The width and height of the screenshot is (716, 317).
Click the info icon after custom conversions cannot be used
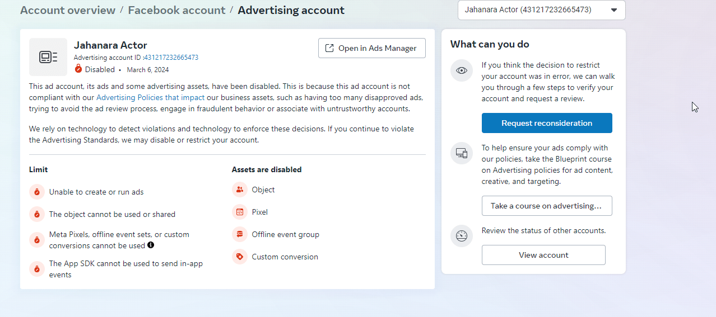tap(151, 245)
